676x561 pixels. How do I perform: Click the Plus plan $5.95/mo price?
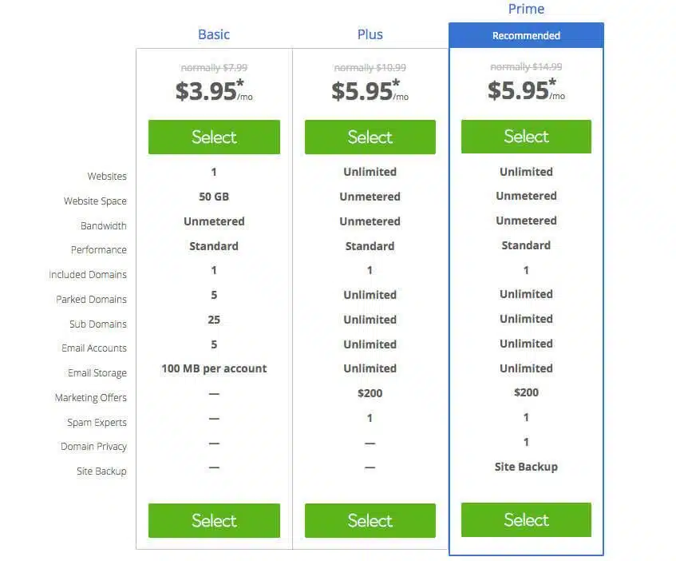coord(370,90)
